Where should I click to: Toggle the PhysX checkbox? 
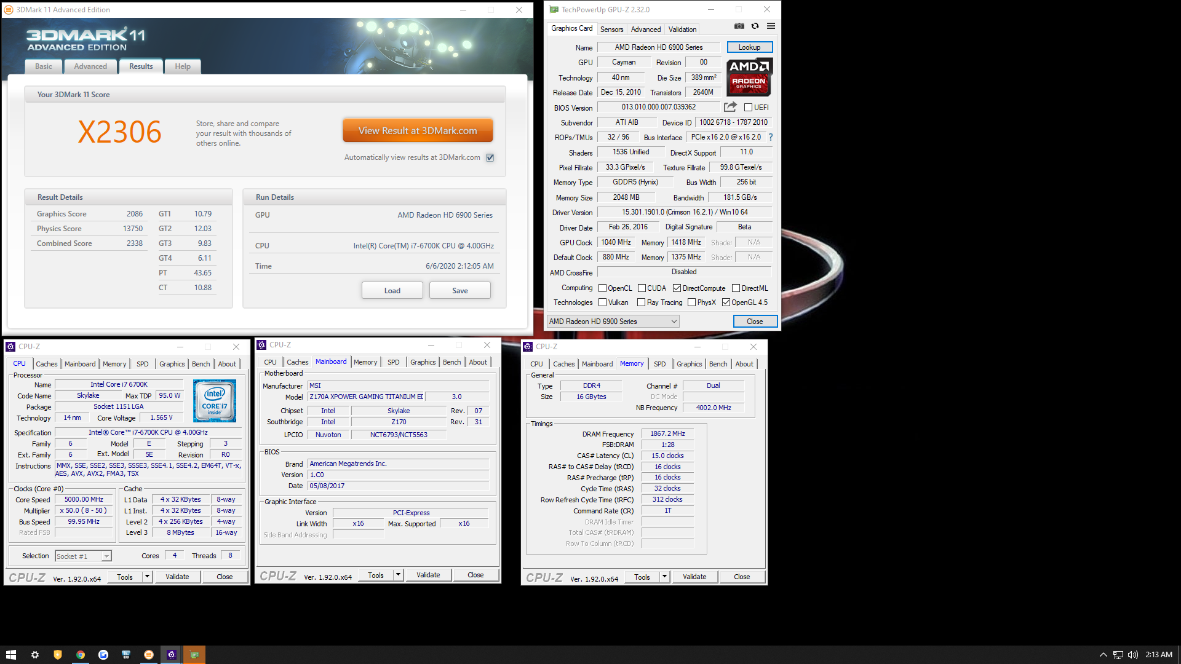[692, 302]
